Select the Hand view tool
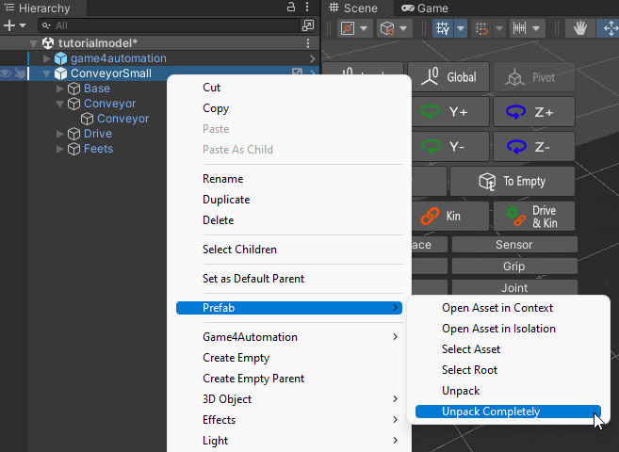The image size is (619, 452). click(x=580, y=28)
